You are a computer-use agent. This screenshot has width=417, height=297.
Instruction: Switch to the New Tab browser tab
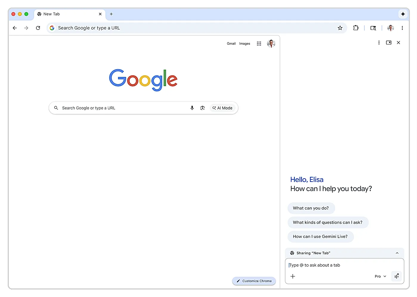(x=60, y=14)
